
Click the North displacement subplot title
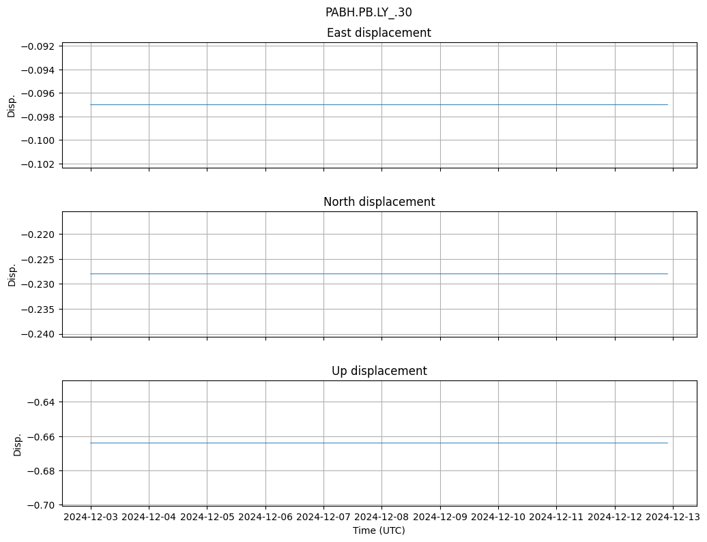click(379, 202)
